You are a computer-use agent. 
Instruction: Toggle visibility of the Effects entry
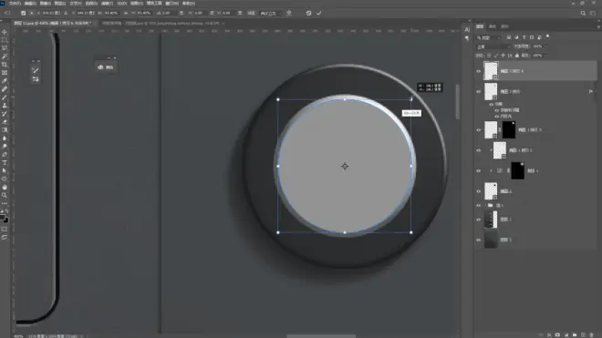tap(492, 104)
